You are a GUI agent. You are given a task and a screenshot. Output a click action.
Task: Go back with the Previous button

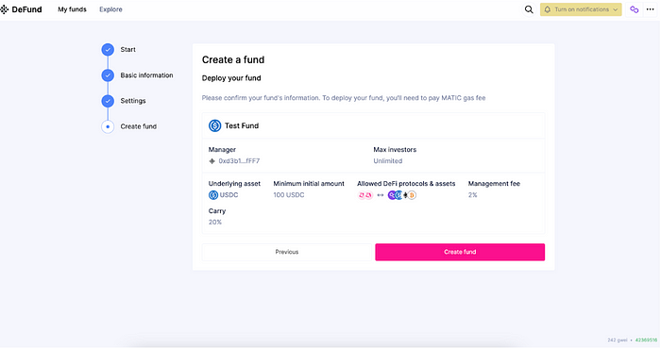(287, 252)
